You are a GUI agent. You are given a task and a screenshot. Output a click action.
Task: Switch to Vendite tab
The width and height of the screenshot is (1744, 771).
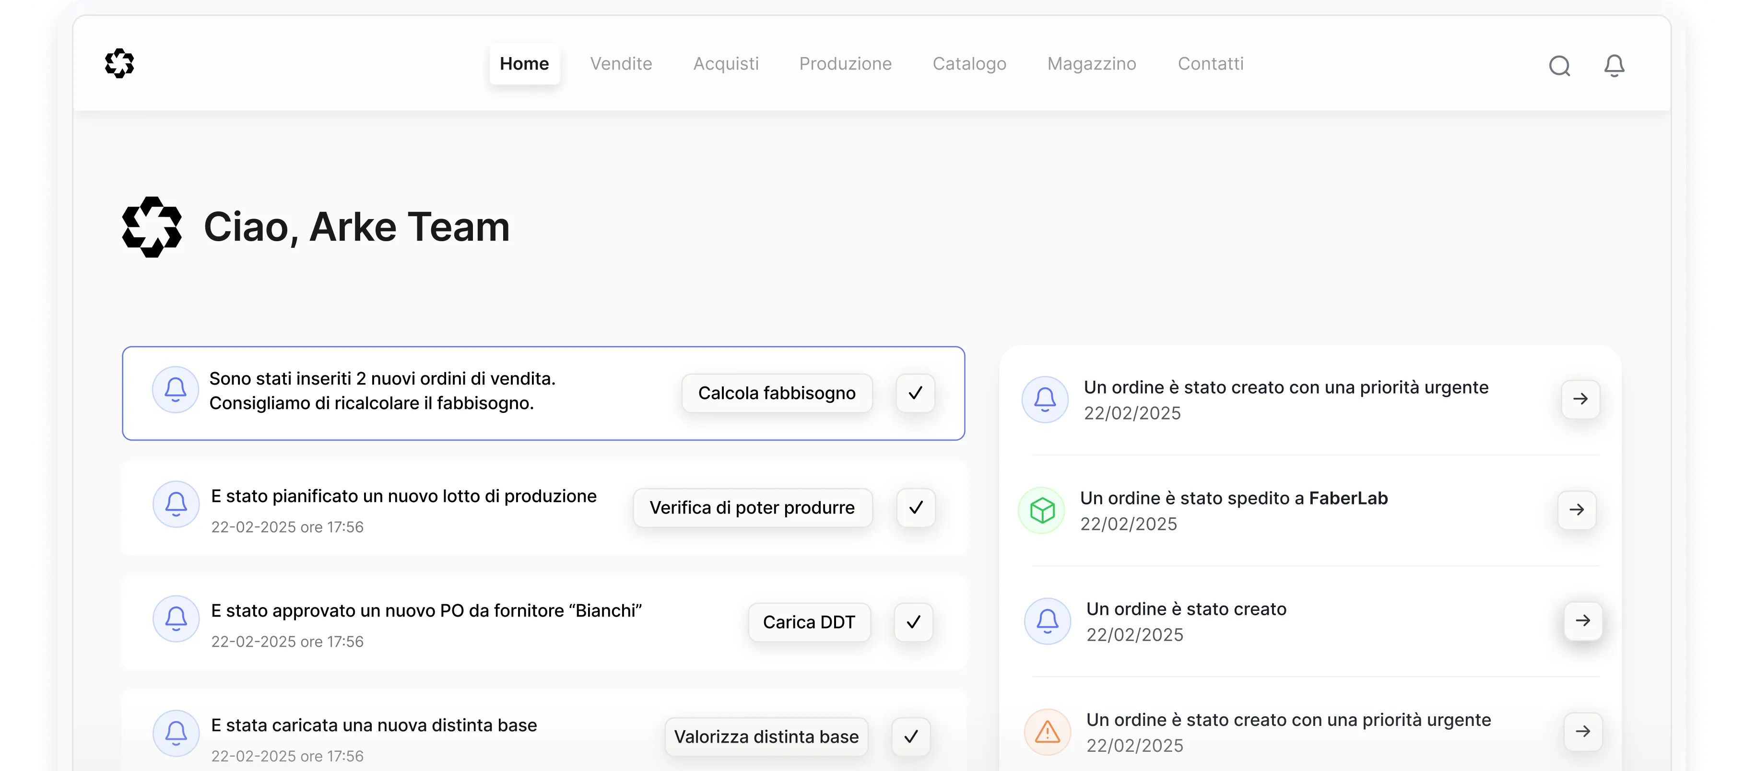point(621,64)
